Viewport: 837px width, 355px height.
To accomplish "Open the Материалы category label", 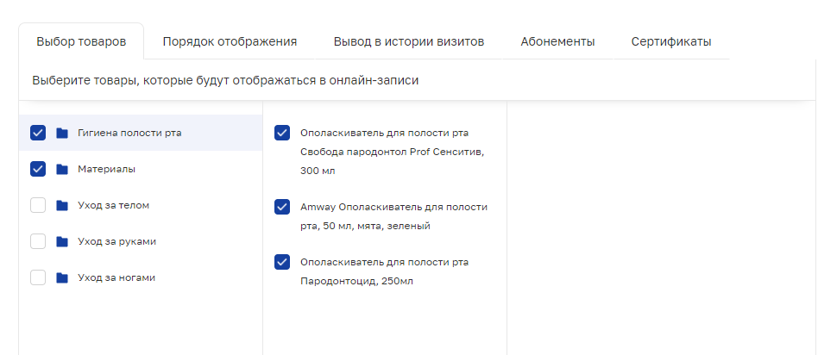I will coord(106,169).
